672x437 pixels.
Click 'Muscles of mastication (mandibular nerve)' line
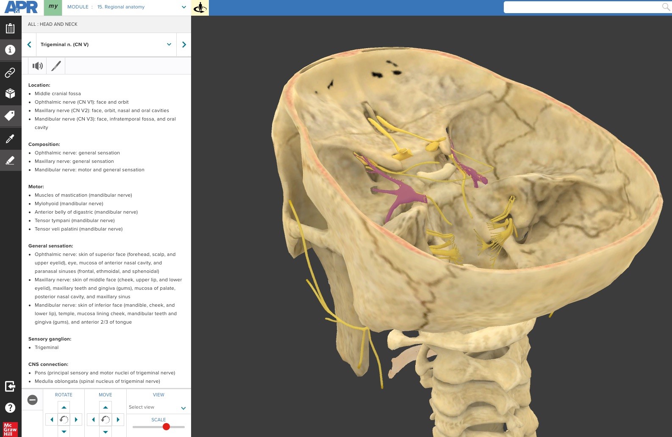click(83, 195)
